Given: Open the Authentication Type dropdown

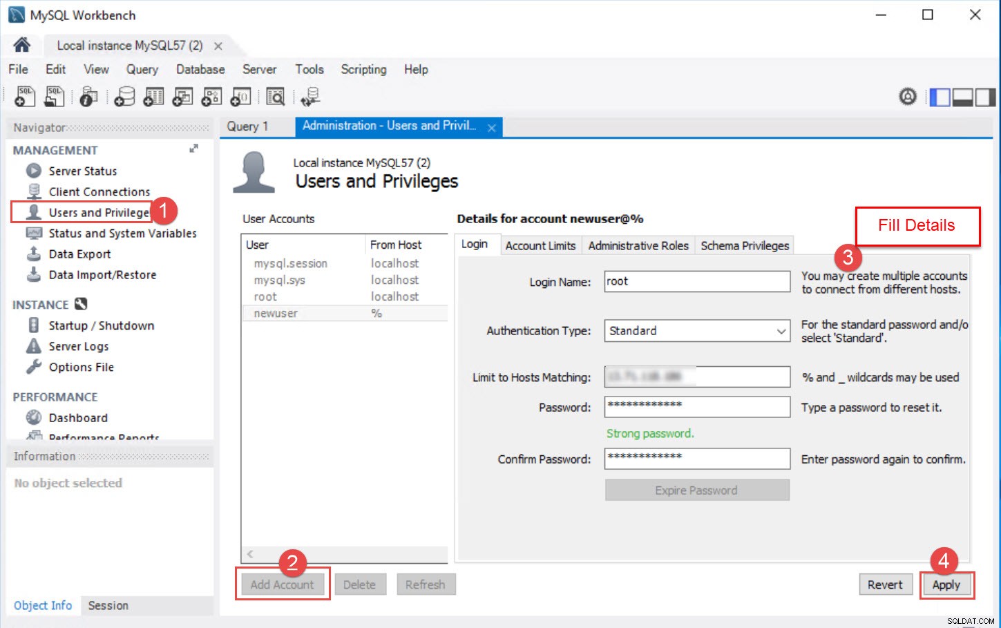Looking at the screenshot, I should coord(697,331).
